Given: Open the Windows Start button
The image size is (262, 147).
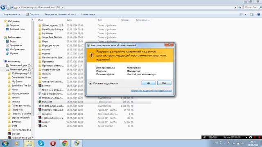Looking at the screenshot, I should [5, 143].
